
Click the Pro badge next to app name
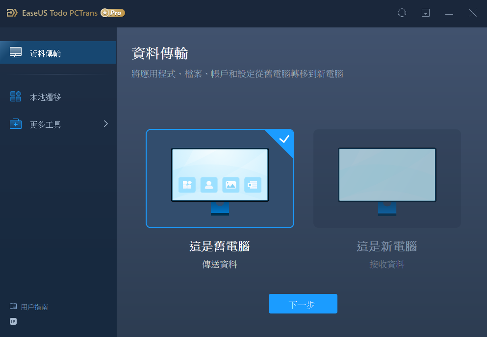coord(113,13)
